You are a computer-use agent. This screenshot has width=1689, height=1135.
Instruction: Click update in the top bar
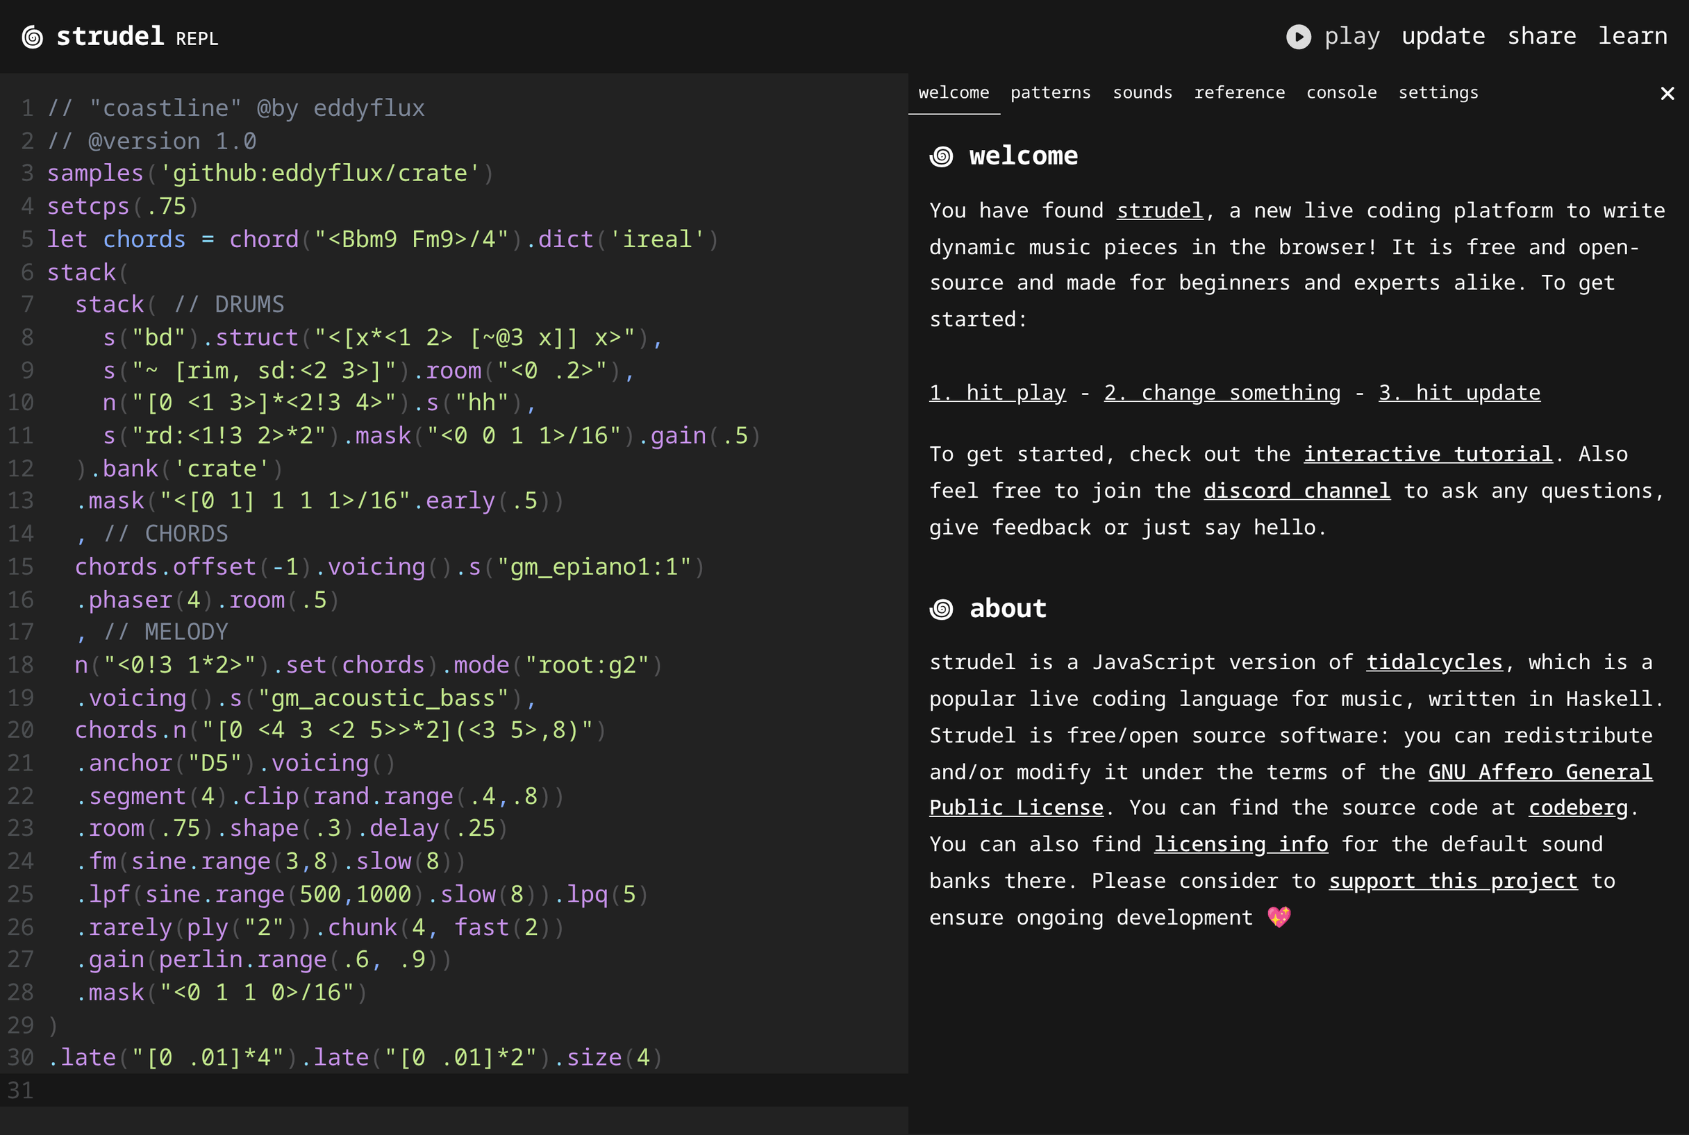pyautogui.click(x=1443, y=35)
